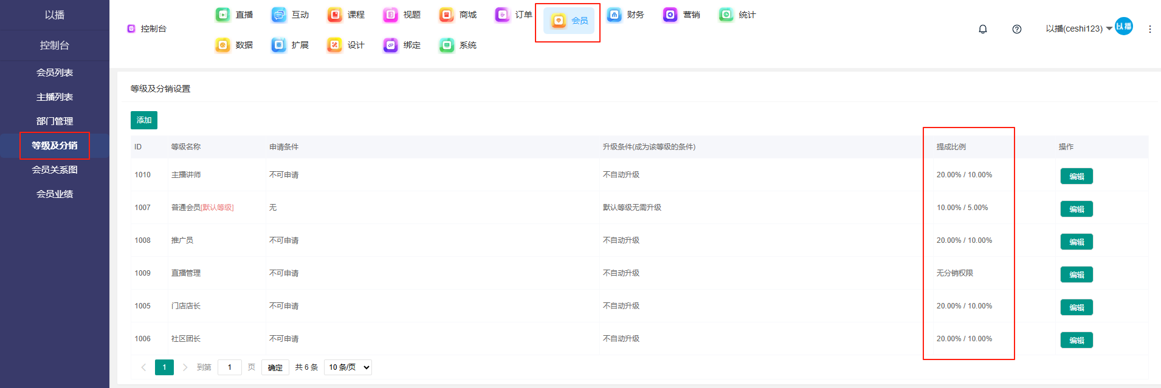
Task: Open 会员关系图 in the sidebar
Action: coord(55,170)
